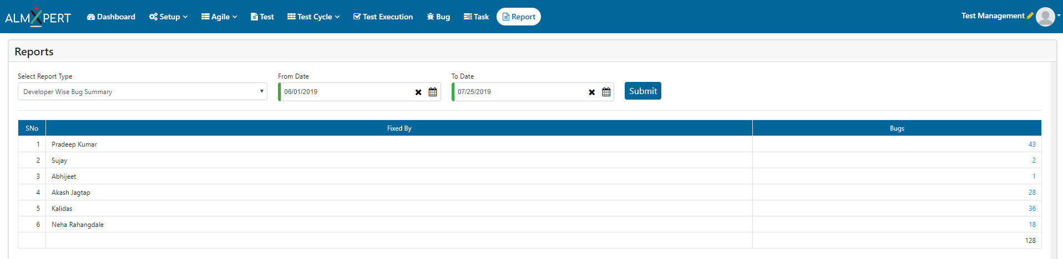
Task: Expand the Setup menu
Action: coord(168,17)
